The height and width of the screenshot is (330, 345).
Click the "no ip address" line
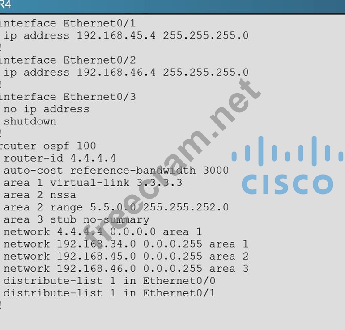click(47, 109)
